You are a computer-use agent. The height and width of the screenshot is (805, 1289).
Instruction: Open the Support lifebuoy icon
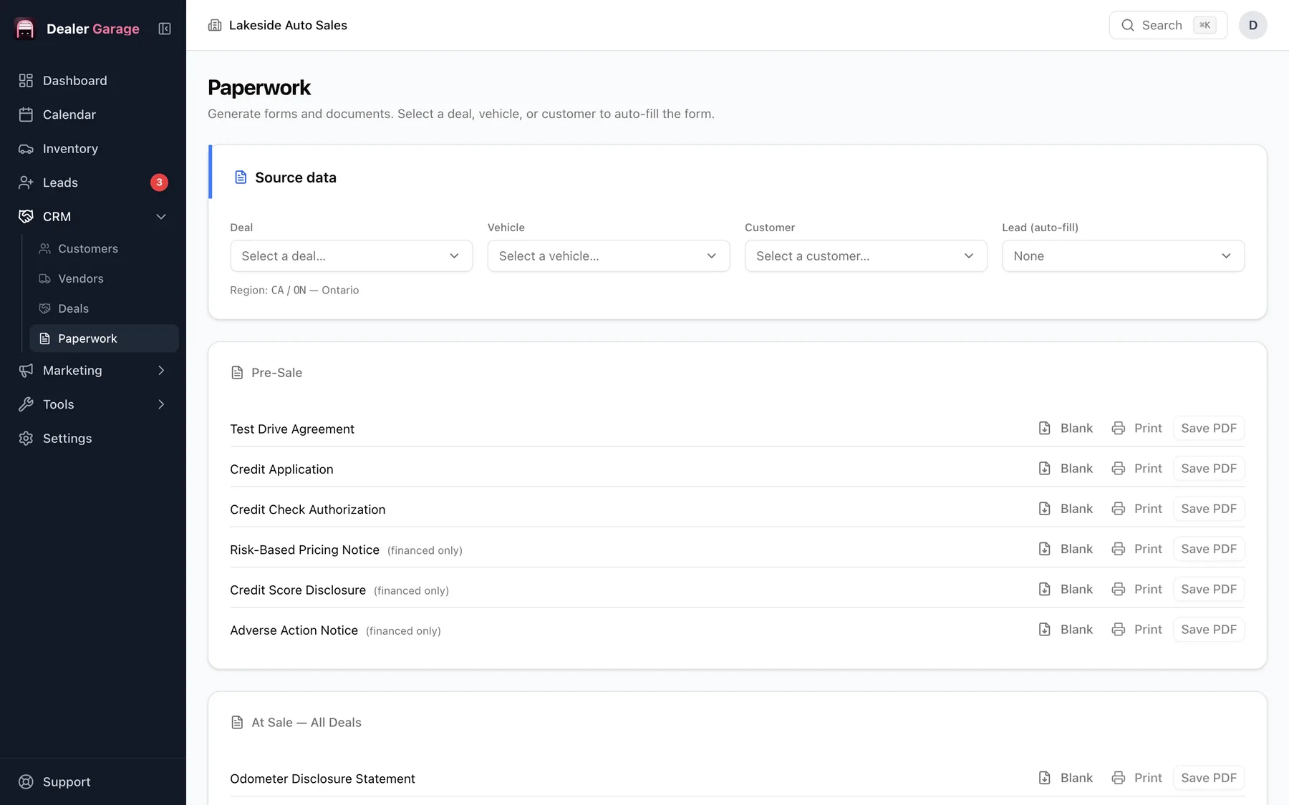click(26, 782)
